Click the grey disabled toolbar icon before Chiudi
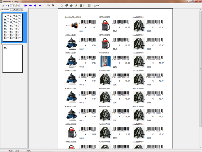The width and height of the screenshot is (202, 152). pos(89,6)
